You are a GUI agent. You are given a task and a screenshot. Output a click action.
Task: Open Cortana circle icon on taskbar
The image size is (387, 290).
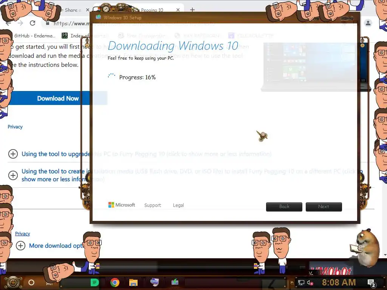(x=31, y=282)
